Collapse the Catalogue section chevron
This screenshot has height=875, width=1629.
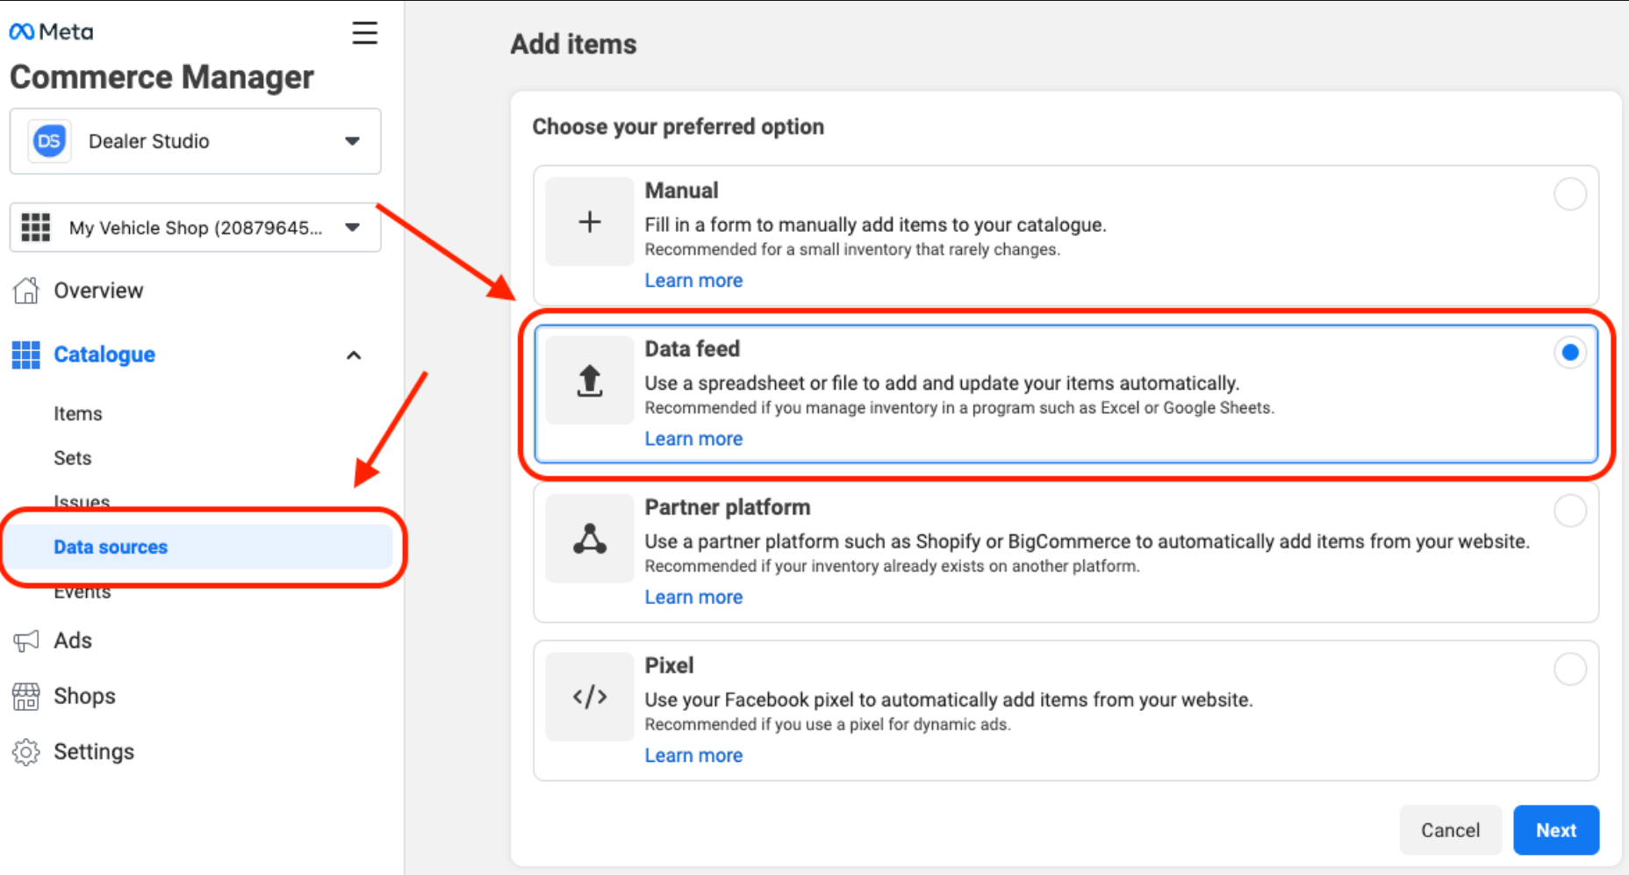click(354, 355)
